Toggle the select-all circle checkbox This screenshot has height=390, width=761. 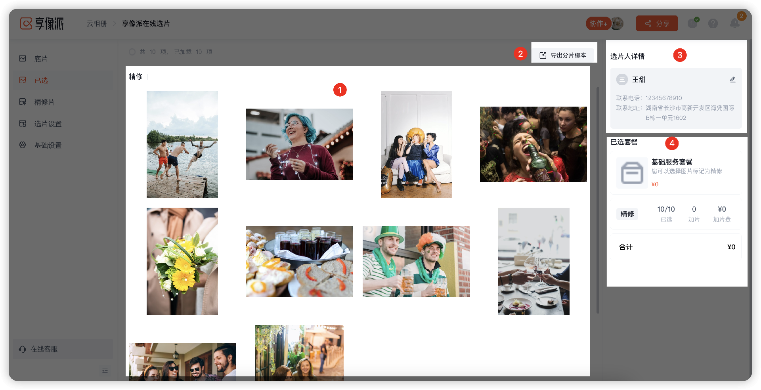(132, 52)
